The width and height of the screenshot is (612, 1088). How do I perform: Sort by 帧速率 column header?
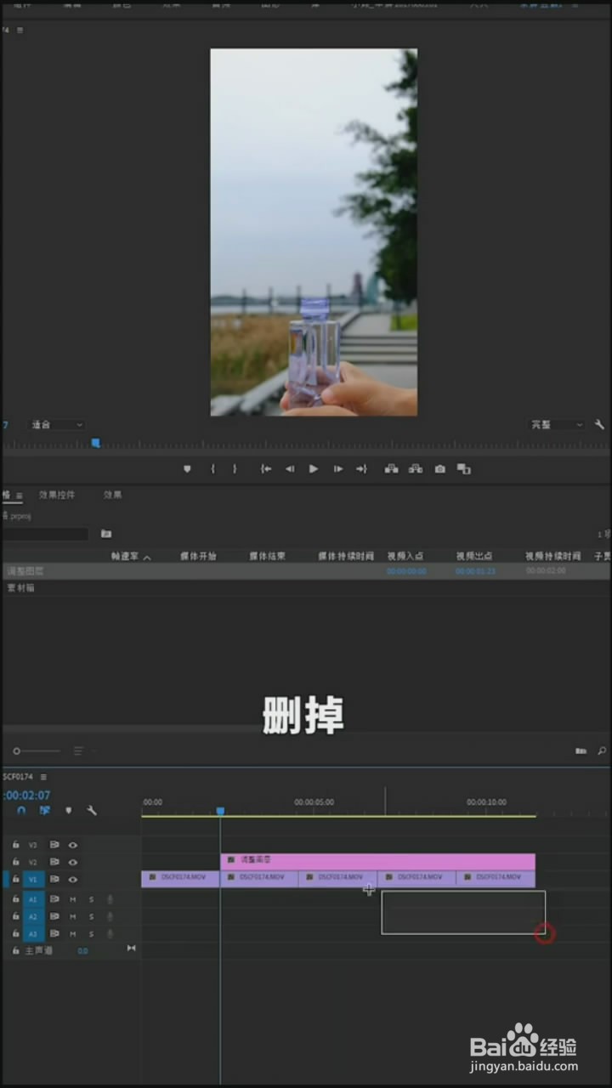[x=125, y=557]
